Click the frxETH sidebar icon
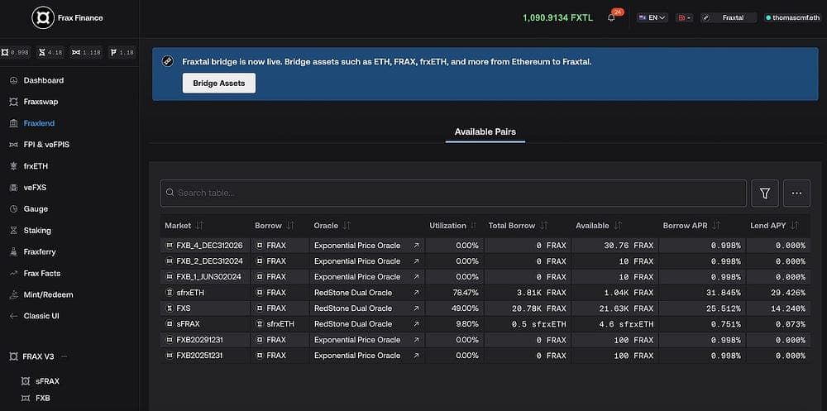Screen dimensions: 827x411 14,166
